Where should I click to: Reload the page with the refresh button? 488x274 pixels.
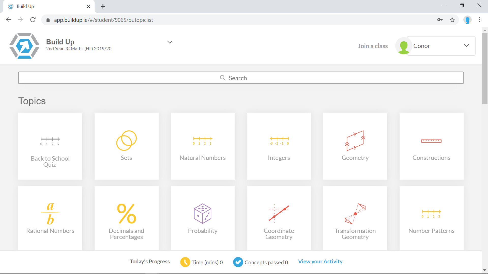pos(33,20)
